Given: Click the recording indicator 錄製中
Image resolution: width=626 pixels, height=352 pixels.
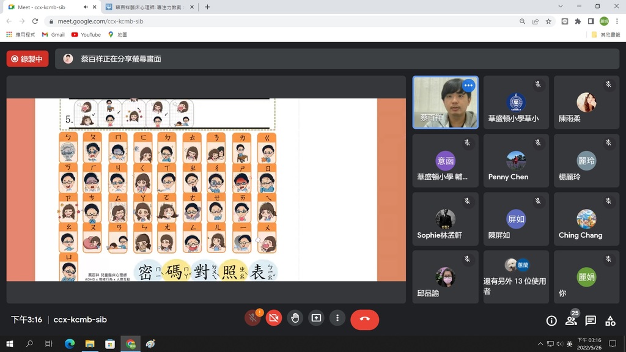Looking at the screenshot, I should [x=28, y=59].
